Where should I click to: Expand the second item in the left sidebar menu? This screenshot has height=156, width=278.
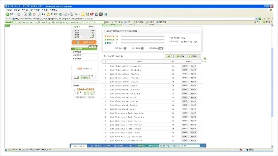click(84, 52)
